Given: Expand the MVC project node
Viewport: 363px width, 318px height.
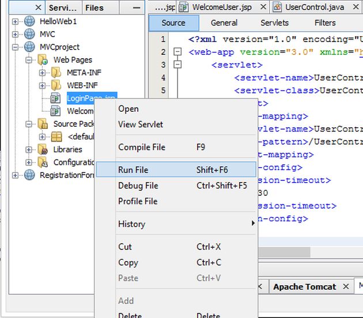Looking at the screenshot, I should pos(15,34).
